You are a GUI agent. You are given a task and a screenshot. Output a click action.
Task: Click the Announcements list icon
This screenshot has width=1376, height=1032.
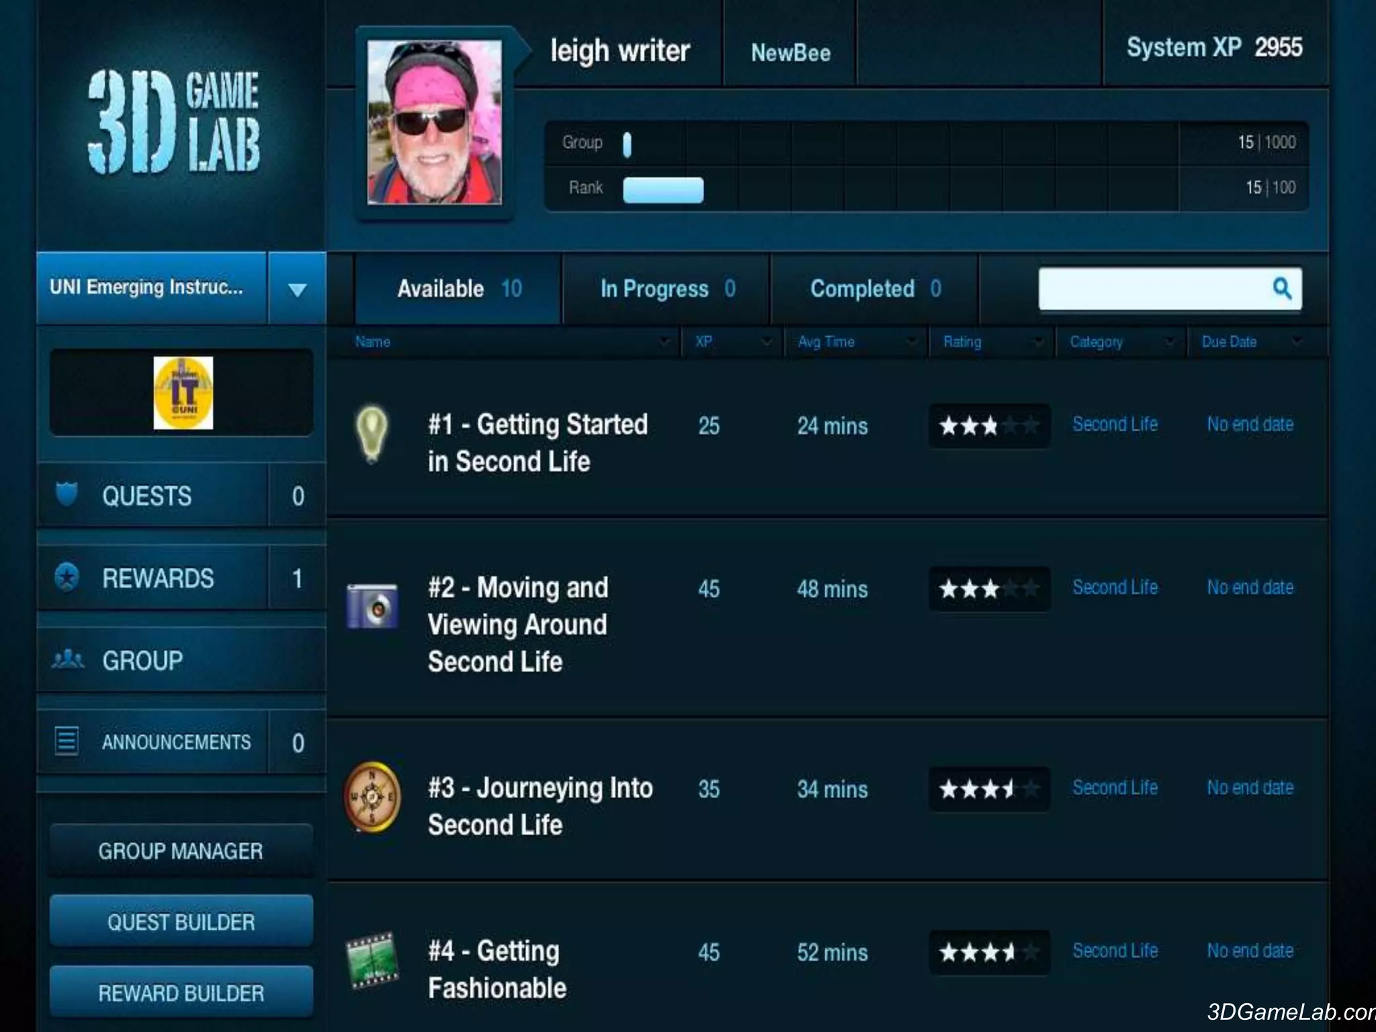pyautogui.click(x=67, y=741)
